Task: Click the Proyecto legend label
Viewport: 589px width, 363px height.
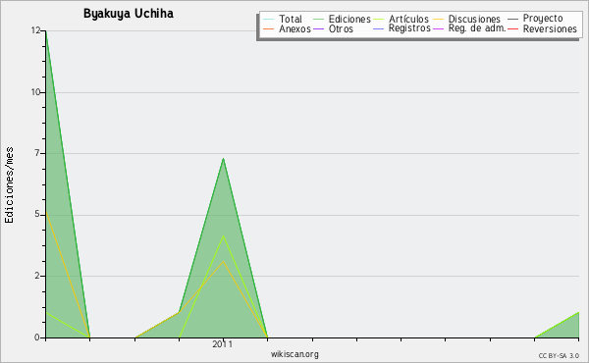Action: 543,19
